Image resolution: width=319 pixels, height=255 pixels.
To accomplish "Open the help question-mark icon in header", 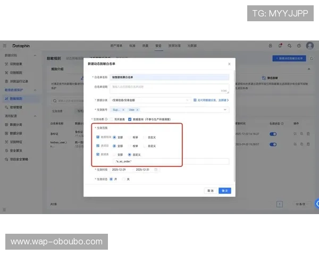I will pos(299,46).
